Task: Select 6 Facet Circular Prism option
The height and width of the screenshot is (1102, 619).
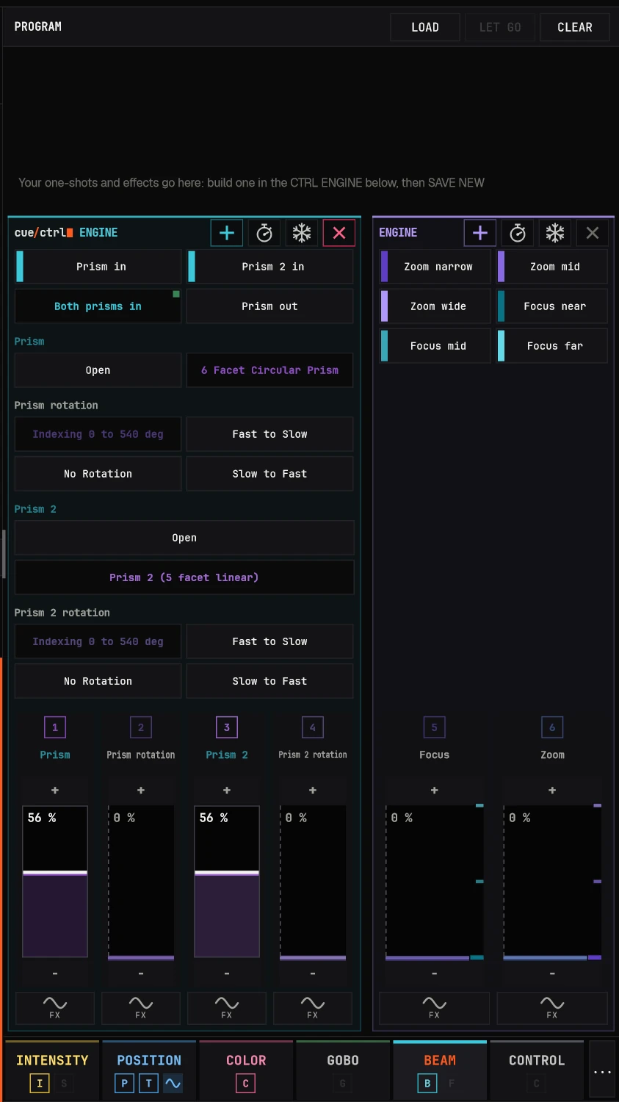Action: pos(269,370)
